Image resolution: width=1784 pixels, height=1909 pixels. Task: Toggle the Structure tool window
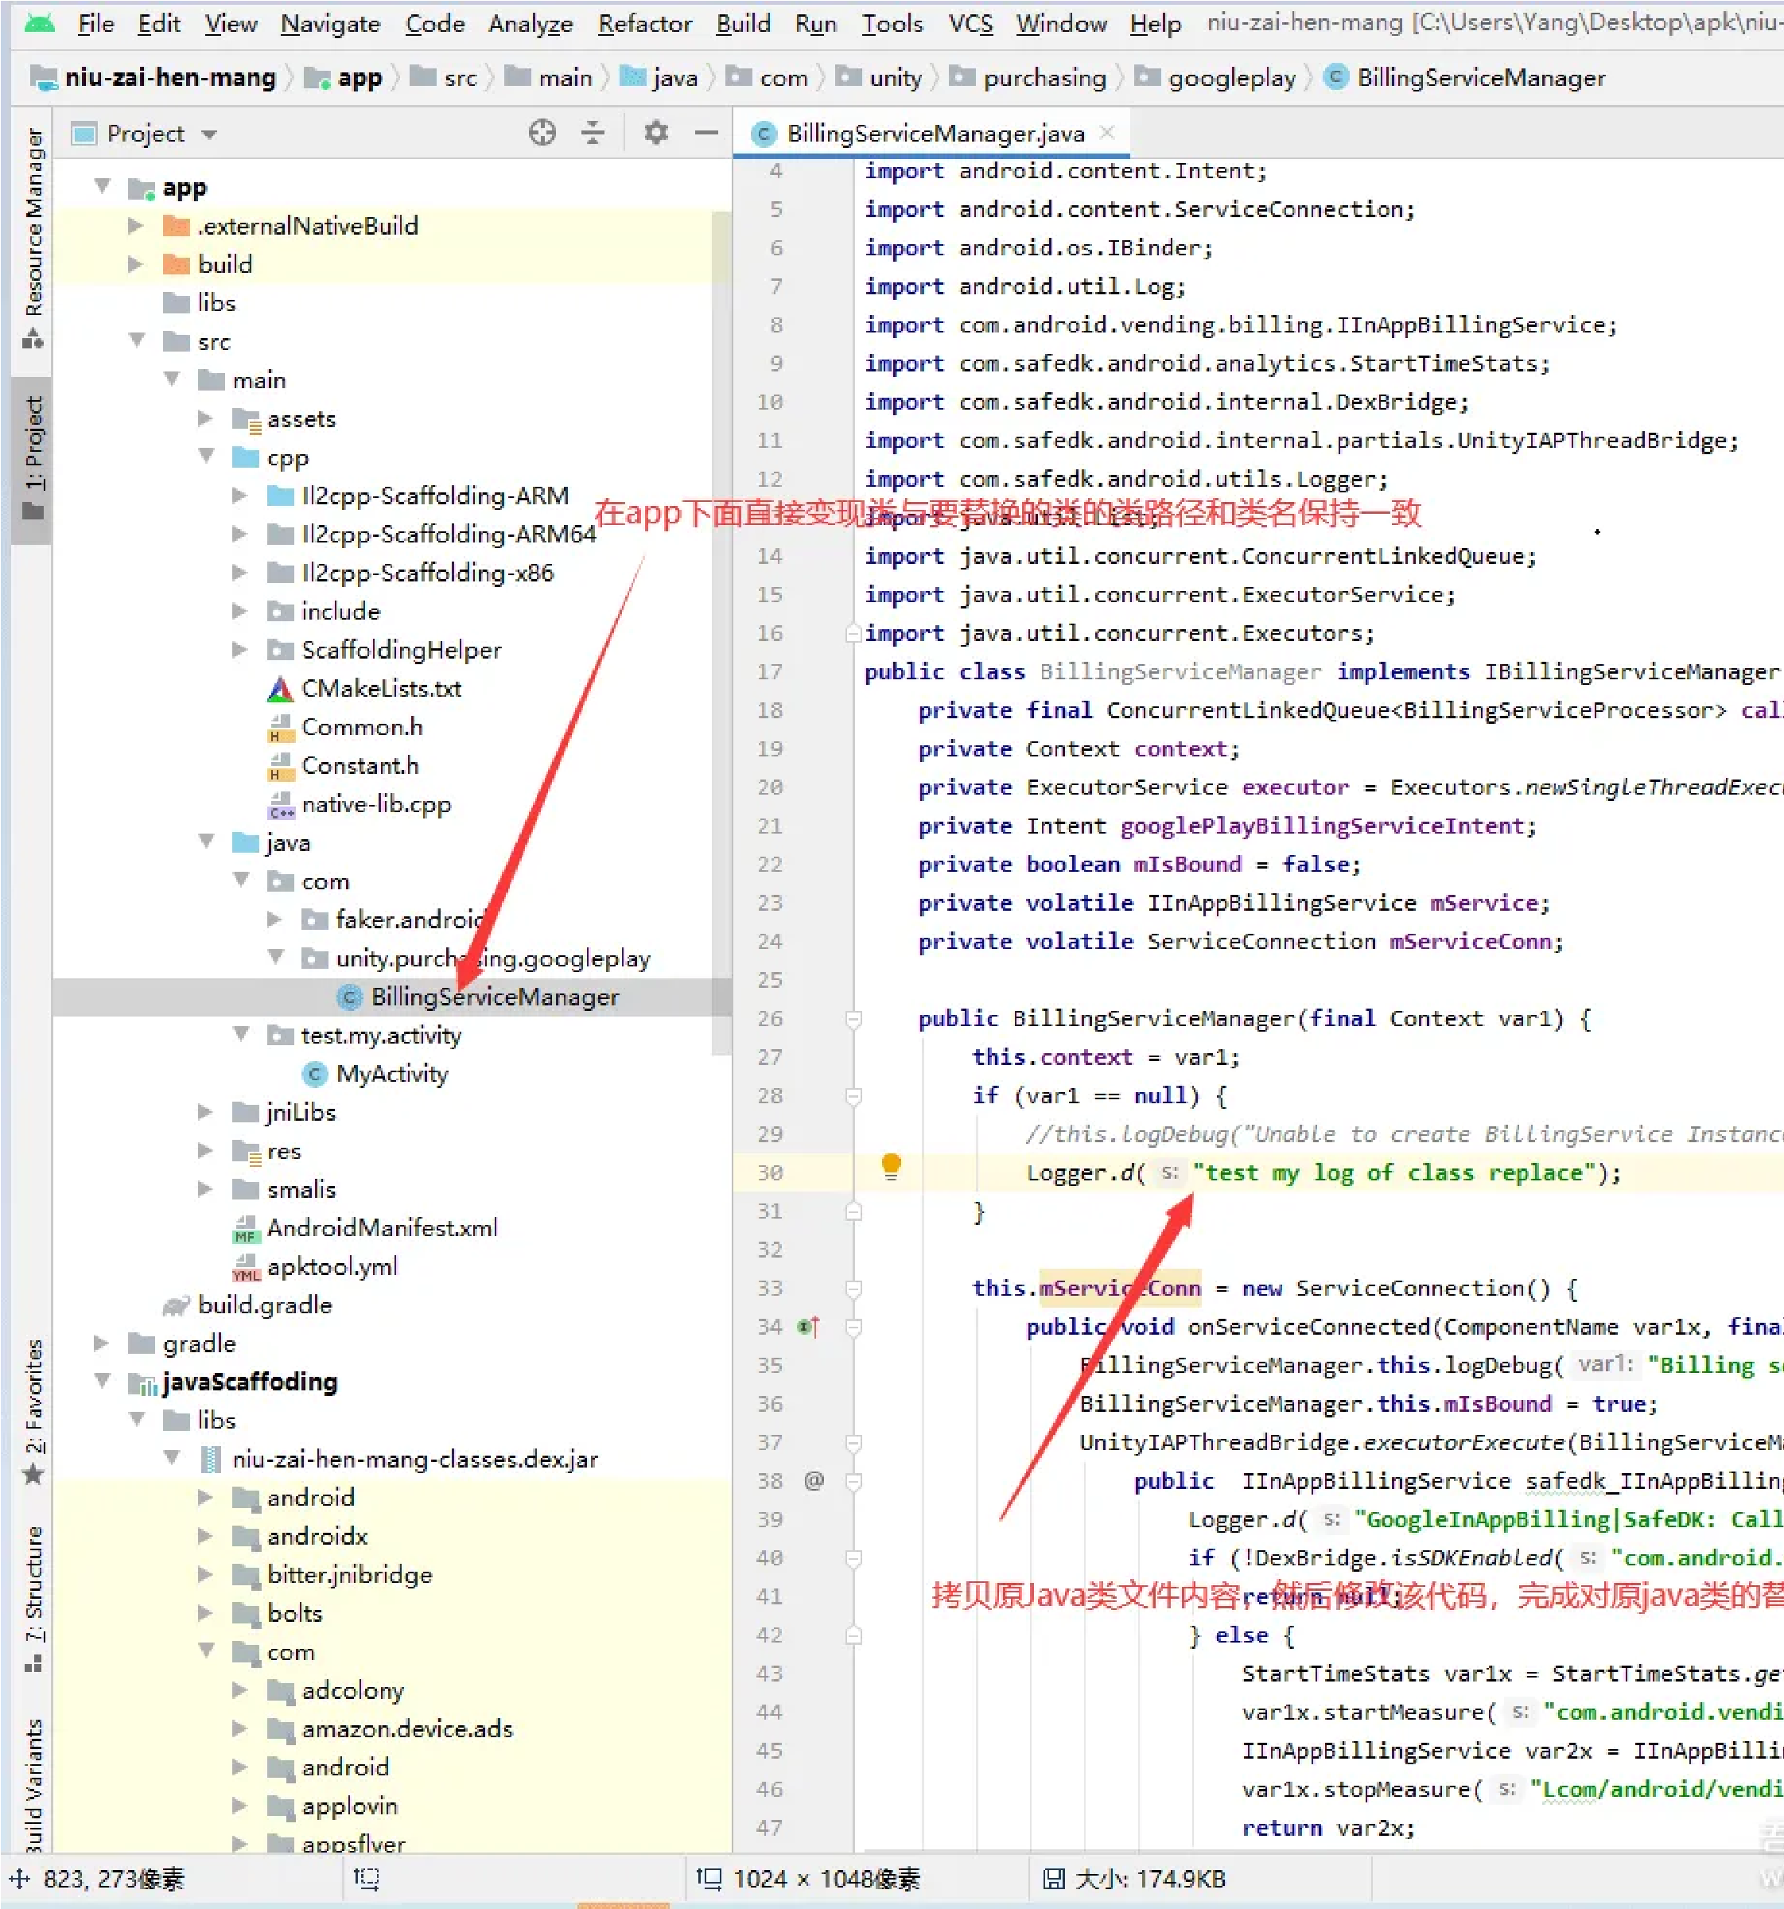33,1589
